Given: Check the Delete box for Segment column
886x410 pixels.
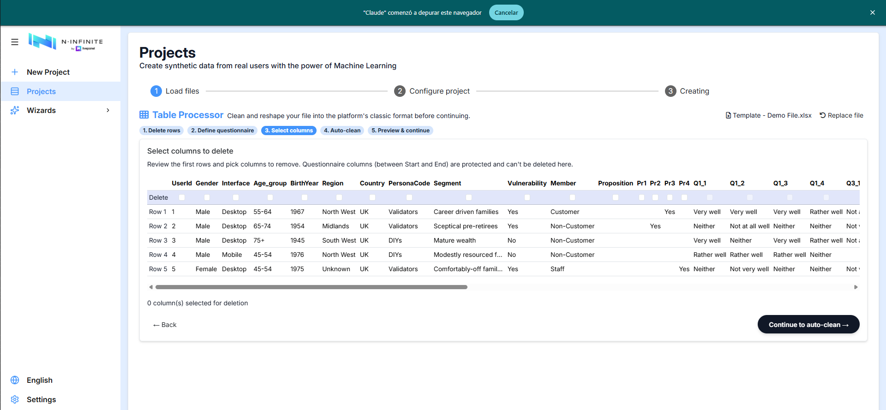Looking at the screenshot, I should (x=469, y=197).
